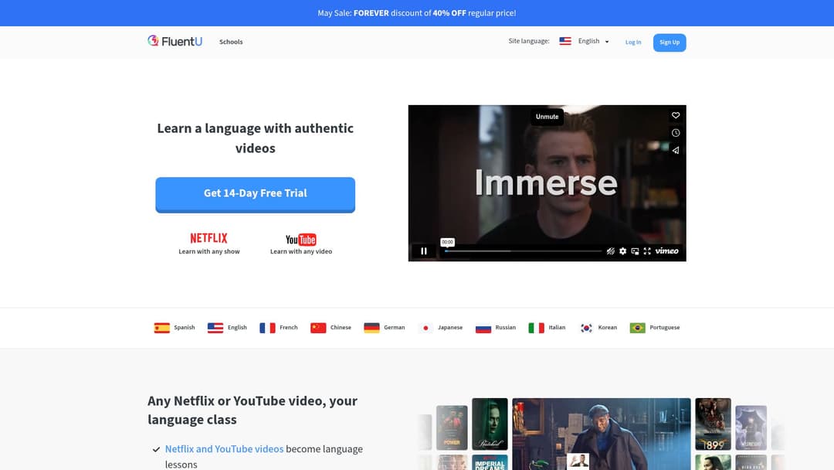Screen dimensions: 834x470
Task: Enter fullscreen video mode
Action: 647,251
